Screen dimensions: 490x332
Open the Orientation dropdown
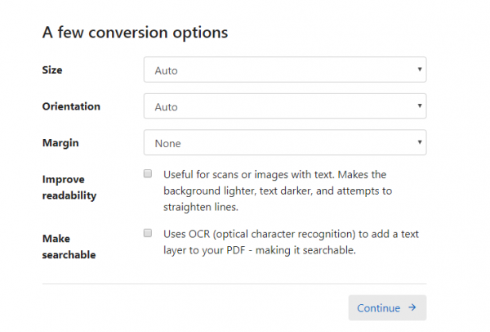tap(285, 106)
